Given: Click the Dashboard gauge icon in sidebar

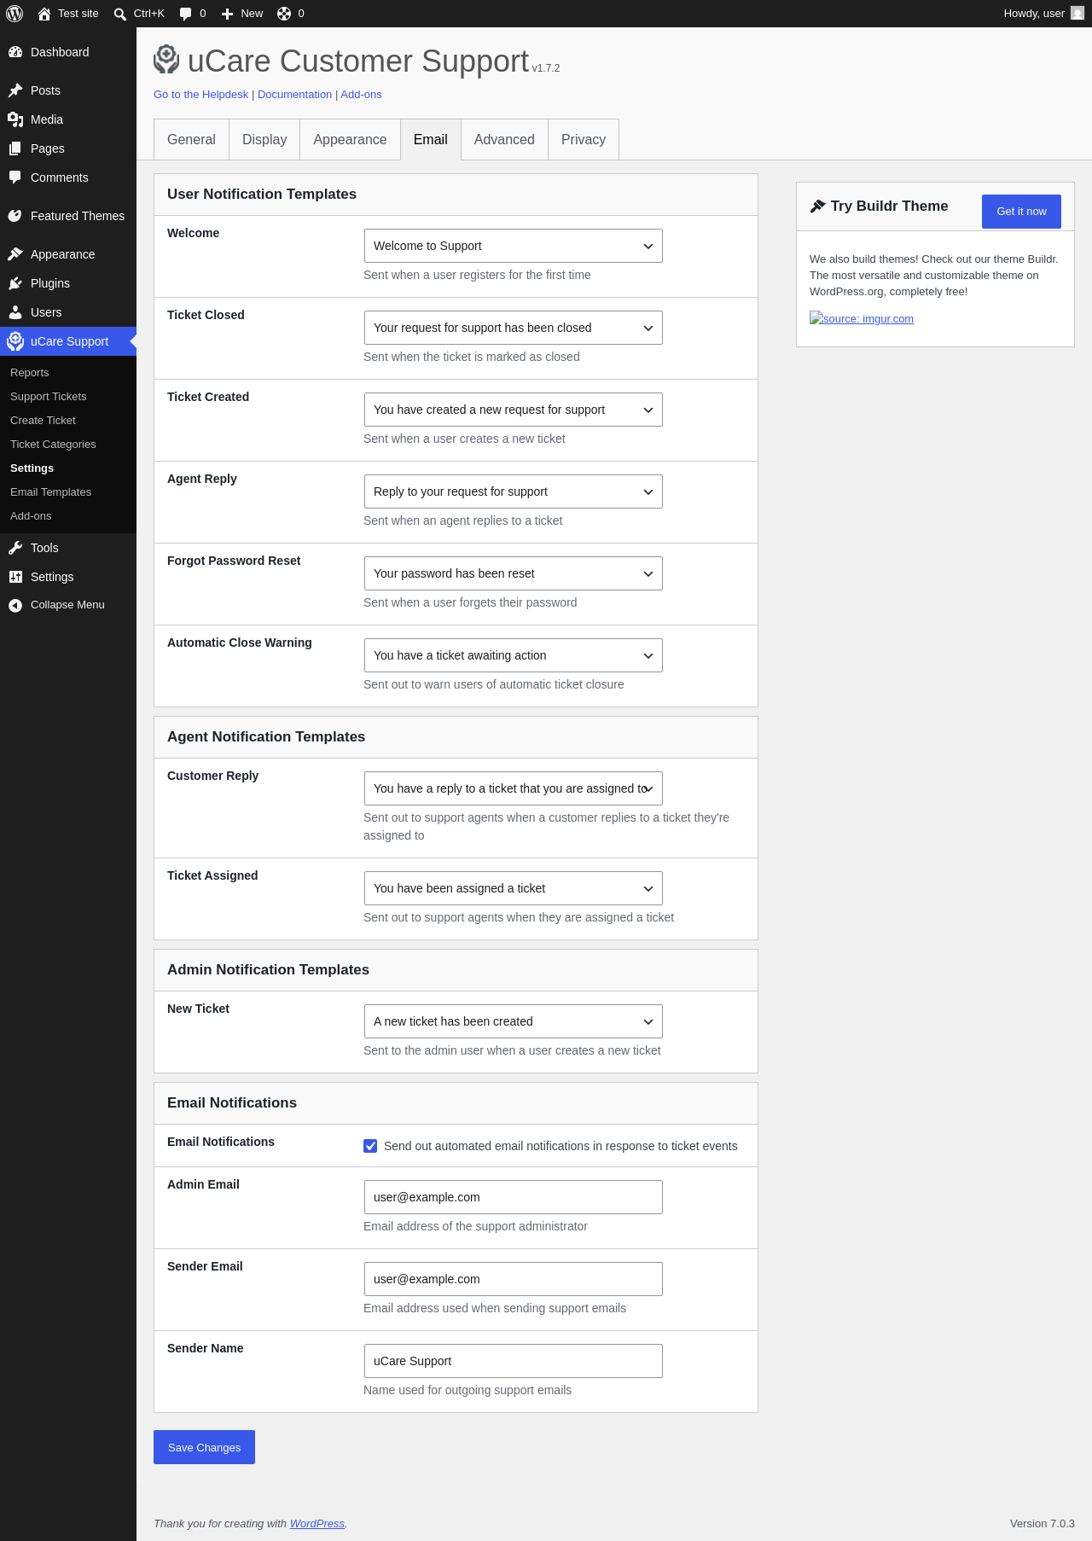Looking at the screenshot, I should (x=15, y=52).
